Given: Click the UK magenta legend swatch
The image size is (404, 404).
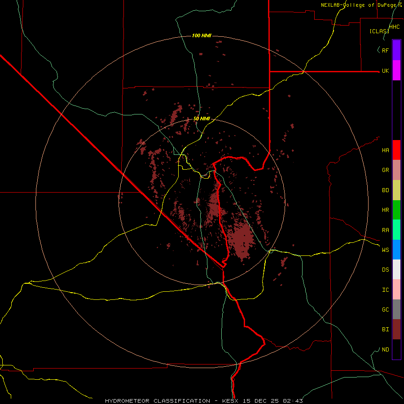Looking at the screenshot, I should pyautogui.click(x=396, y=70).
